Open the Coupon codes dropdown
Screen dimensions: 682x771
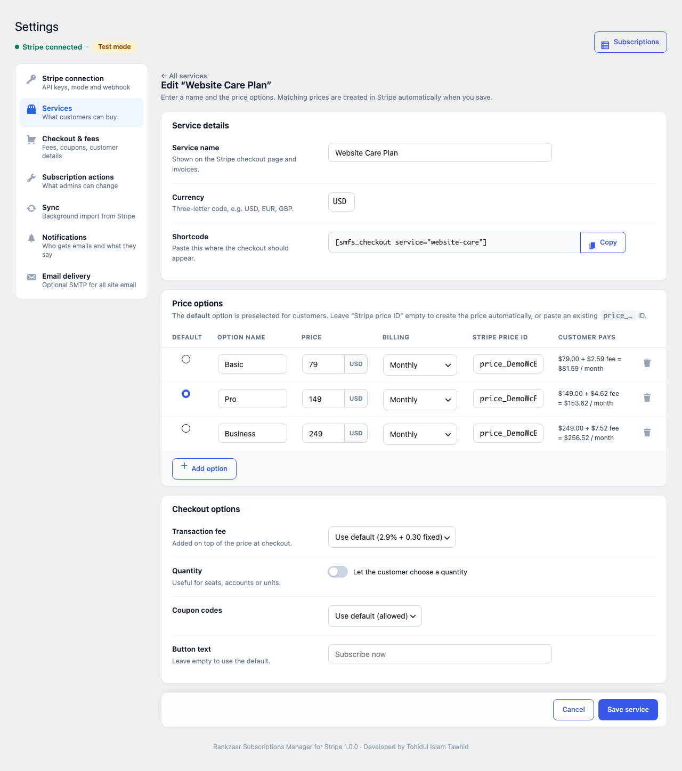pyautogui.click(x=375, y=616)
